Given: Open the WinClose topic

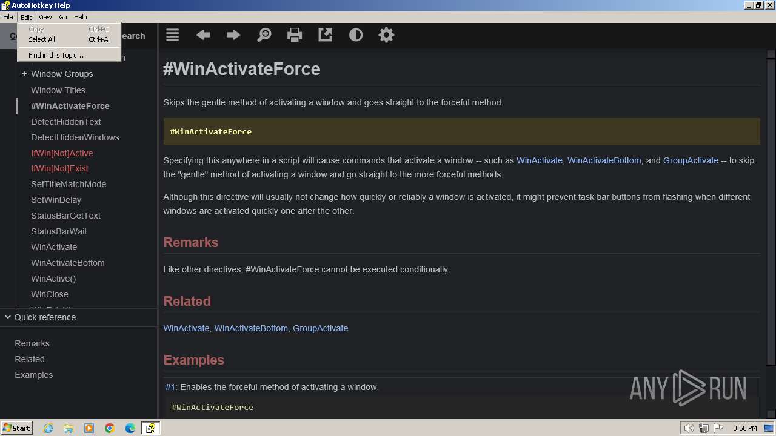Looking at the screenshot, I should pos(50,294).
